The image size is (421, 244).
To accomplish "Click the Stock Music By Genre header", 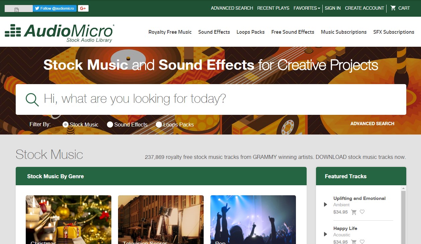I will click(x=161, y=176).
